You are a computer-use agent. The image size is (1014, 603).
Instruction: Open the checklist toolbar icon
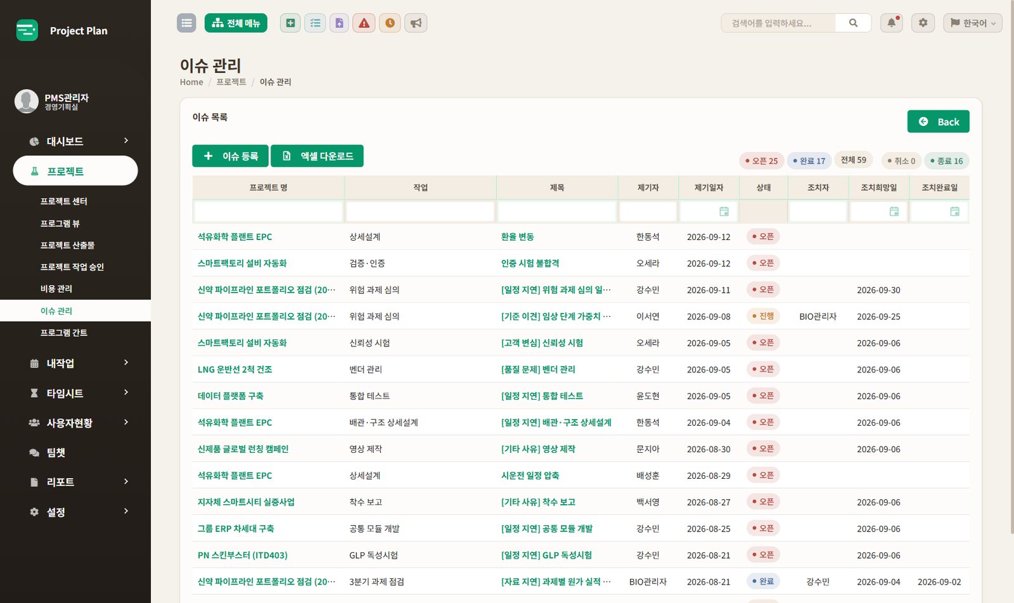click(315, 23)
